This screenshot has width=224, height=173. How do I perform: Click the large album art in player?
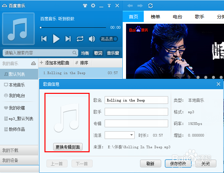point(18,29)
